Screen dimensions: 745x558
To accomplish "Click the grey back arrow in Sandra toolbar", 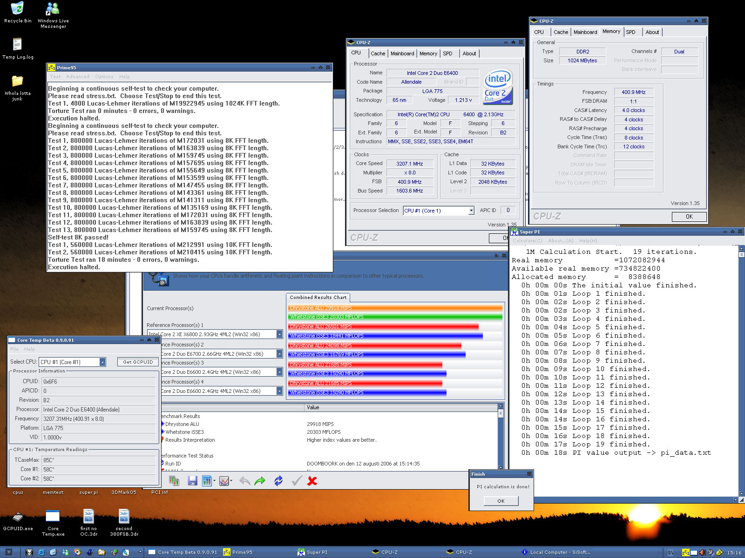I will (244, 481).
